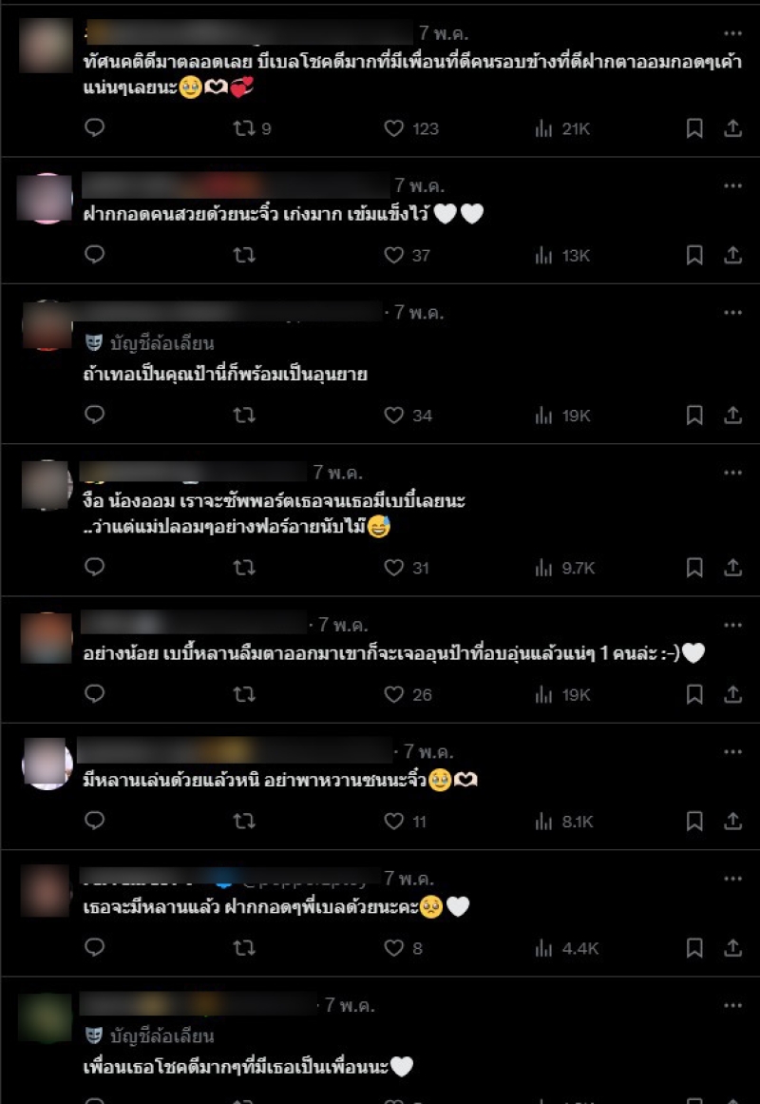The width and height of the screenshot is (760, 1104).
Task: Open the date link of the 37 likes tweet
Action: click(419, 185)
